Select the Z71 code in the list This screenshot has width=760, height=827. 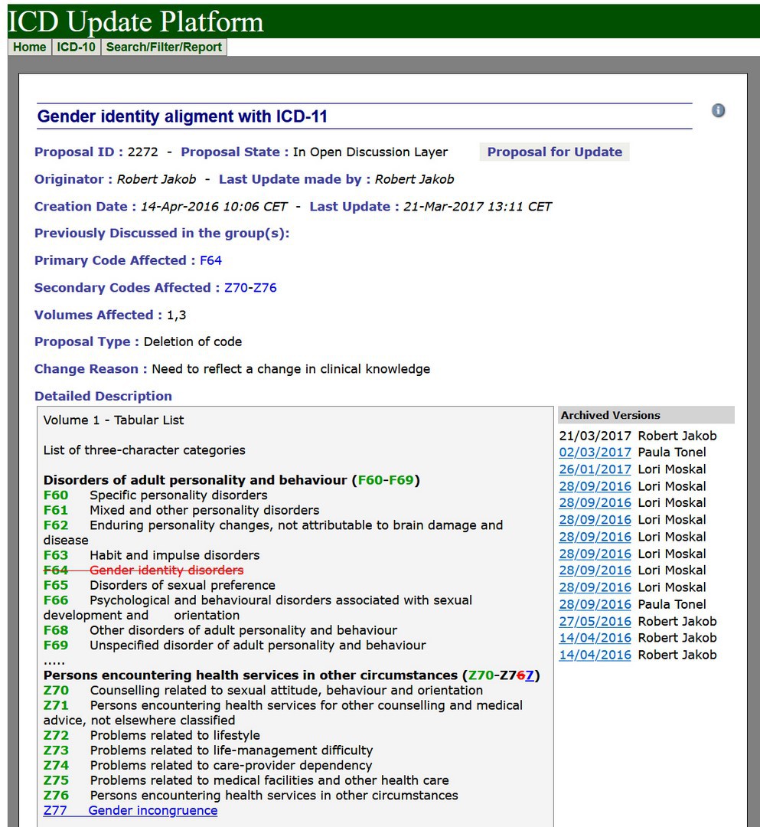click(56, 705)
